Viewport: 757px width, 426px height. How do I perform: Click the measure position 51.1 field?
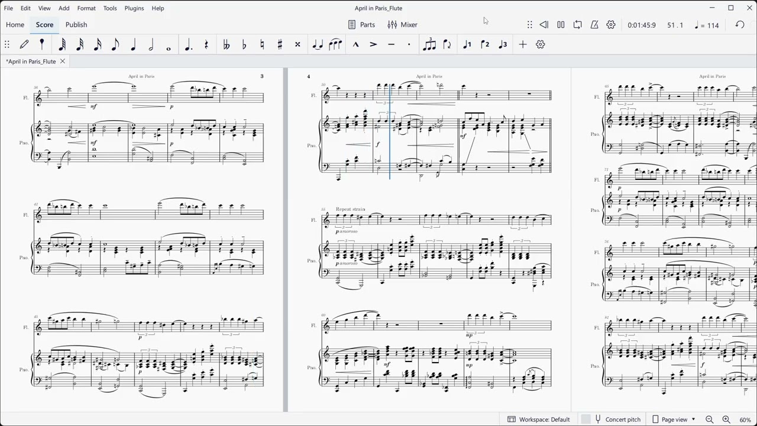pos(675,25)
